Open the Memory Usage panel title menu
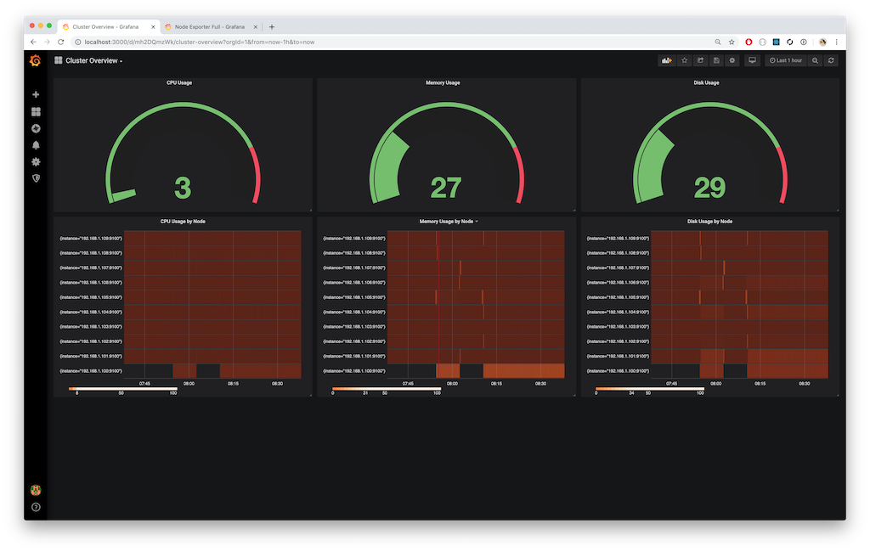The image size is (870, 552). (x=443, y=82)
